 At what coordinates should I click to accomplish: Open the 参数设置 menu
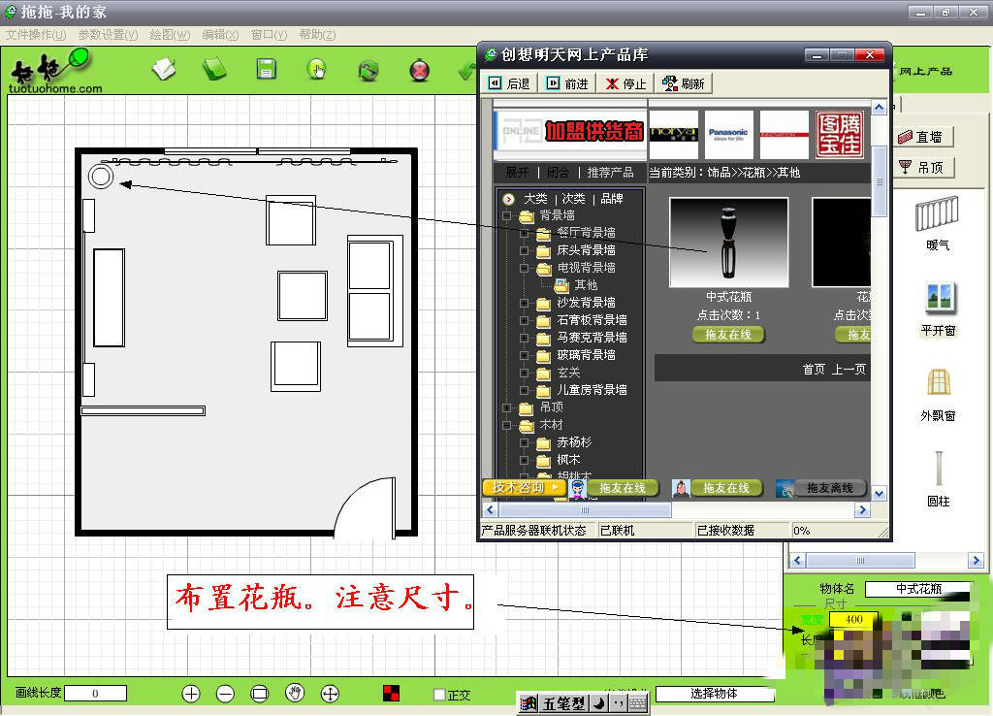pos(108,35)
